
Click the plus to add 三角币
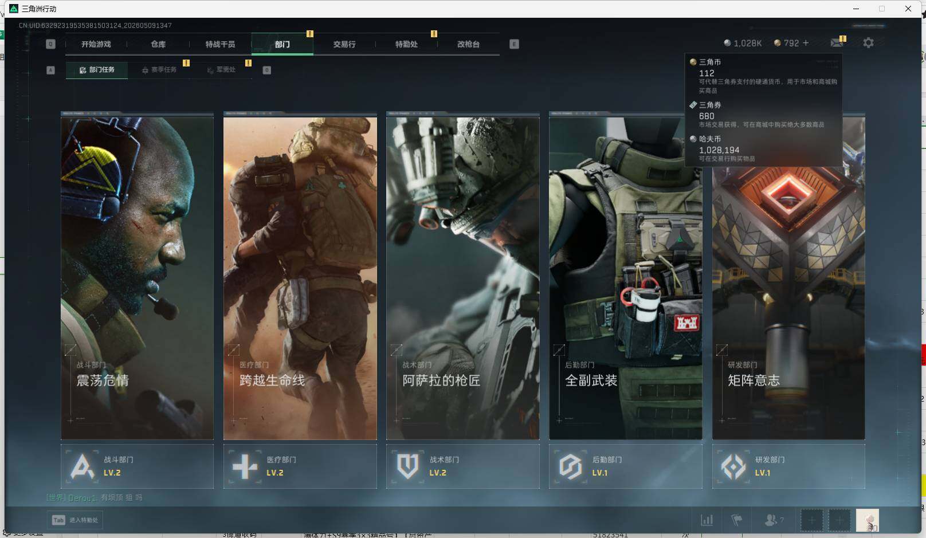(806, 43)
